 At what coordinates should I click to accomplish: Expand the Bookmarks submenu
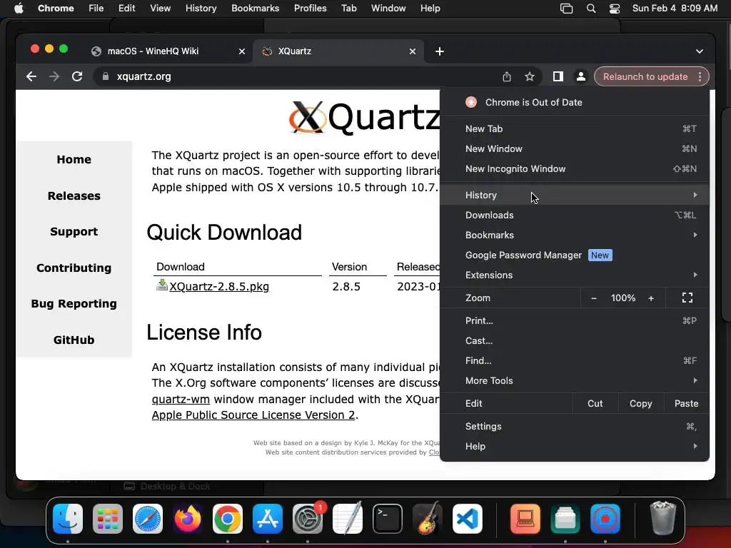click(x=575, y=235)
